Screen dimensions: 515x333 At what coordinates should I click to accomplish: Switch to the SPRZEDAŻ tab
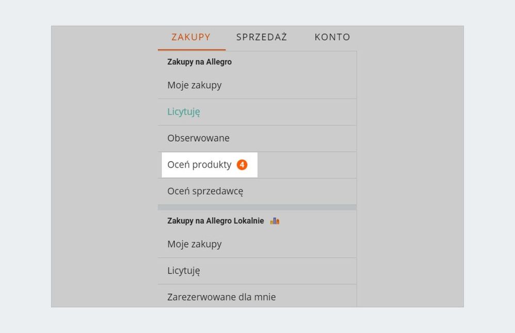pos(262,37)
